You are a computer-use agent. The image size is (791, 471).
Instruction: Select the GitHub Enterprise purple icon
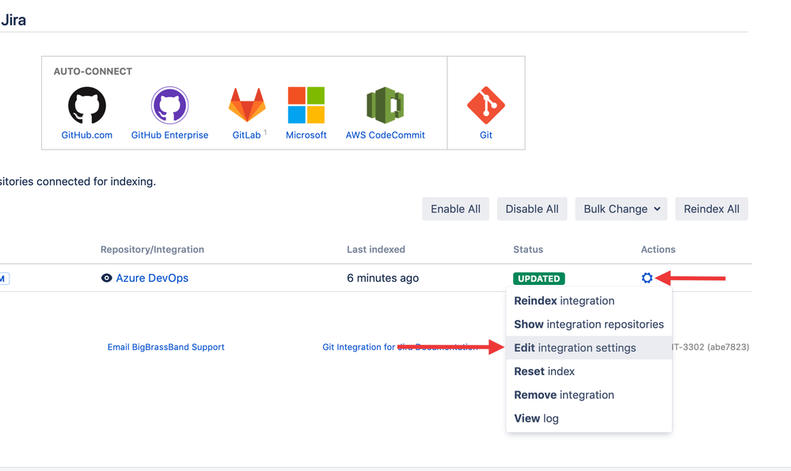pyautogui.click(x=169, y=105)
